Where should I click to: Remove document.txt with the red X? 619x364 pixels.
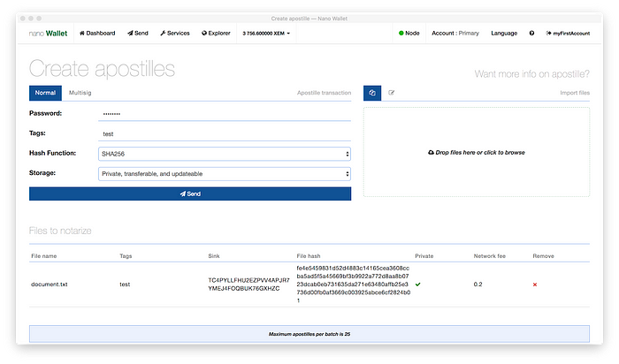click(535, 284)
